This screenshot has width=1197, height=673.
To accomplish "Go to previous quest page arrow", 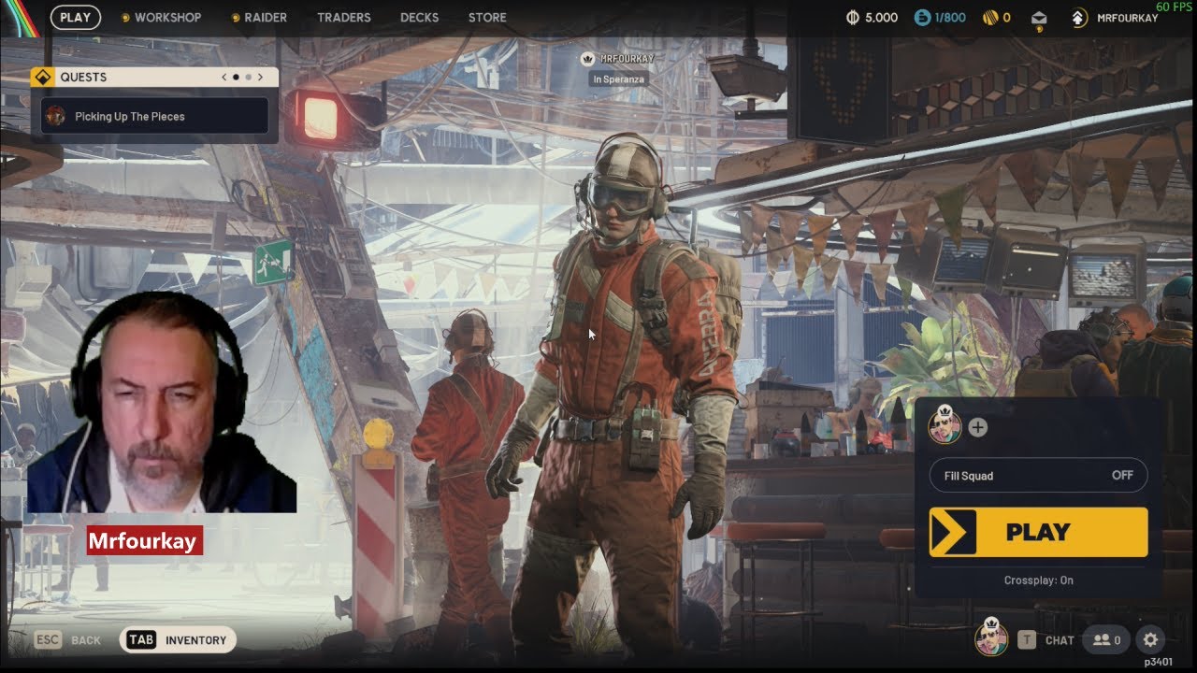I will point(224,77).
